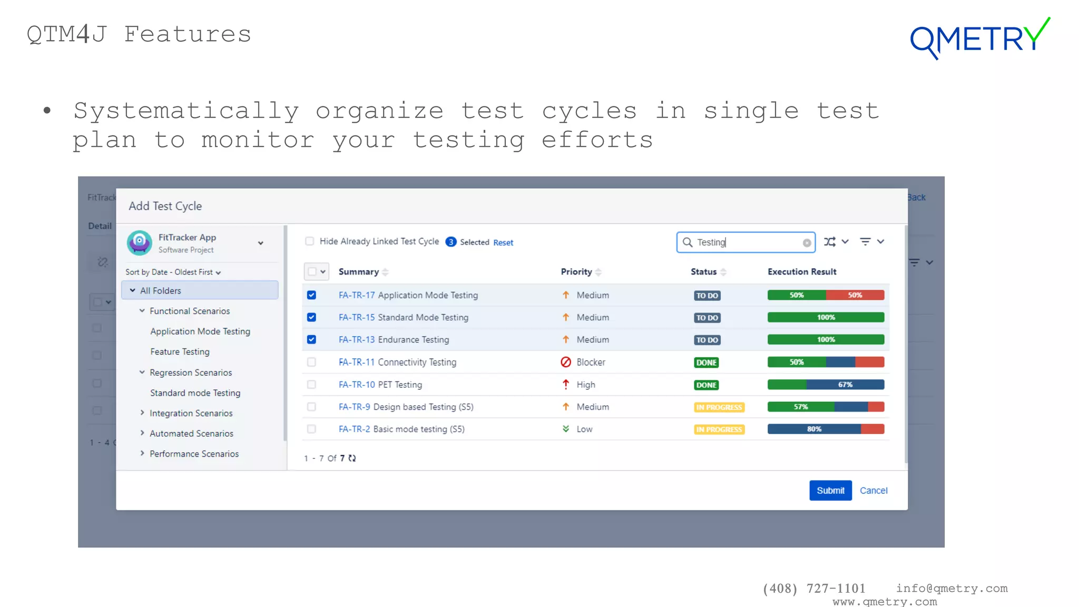Check the FA-TR-10 PET Testing row
The image size is (1079, 607).
(x=311, y=385)
